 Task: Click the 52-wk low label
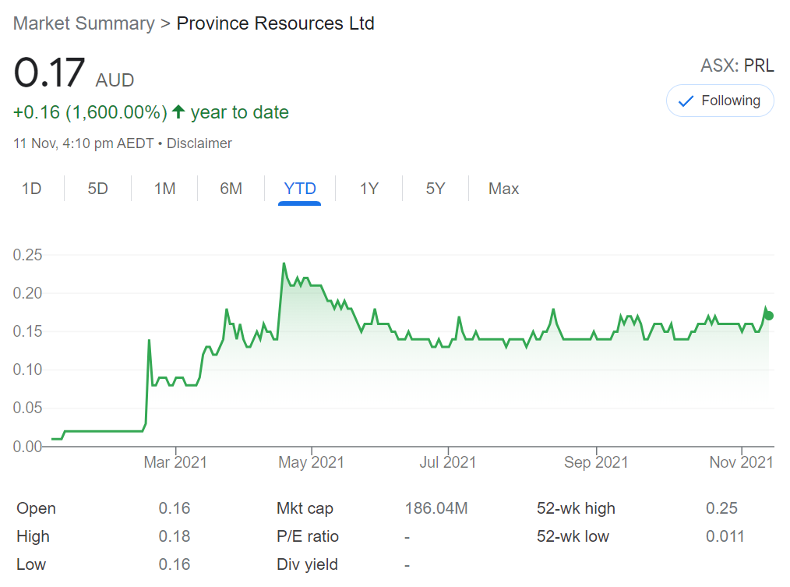click(573, 536)
